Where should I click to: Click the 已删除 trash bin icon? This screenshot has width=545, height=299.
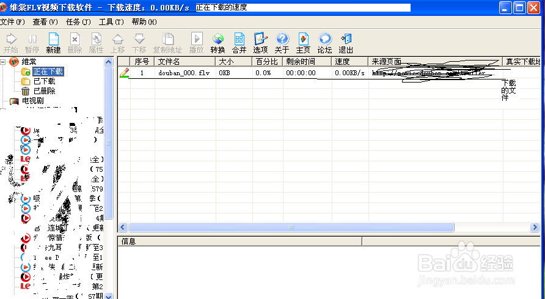pos(26,91)
